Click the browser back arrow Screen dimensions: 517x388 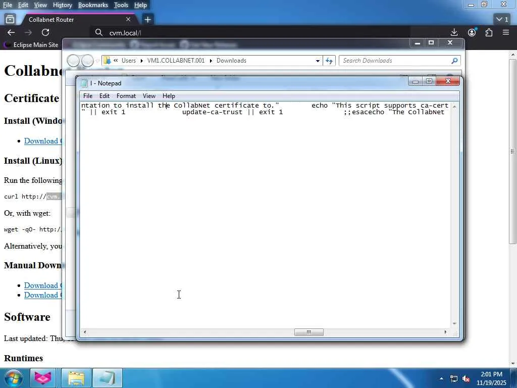[x=11, y=32]
